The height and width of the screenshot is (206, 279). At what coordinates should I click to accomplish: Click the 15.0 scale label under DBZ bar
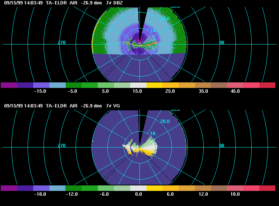(x=137, y=91)
